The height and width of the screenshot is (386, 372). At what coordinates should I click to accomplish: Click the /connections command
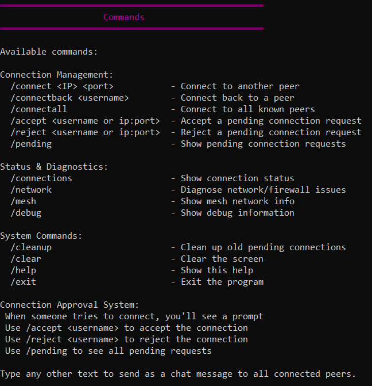(x=41, y=178)
